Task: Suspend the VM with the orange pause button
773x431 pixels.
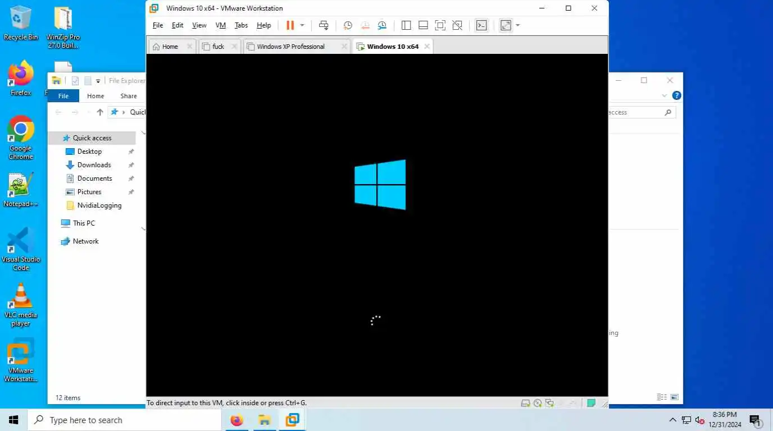Action: click(290, 25)
